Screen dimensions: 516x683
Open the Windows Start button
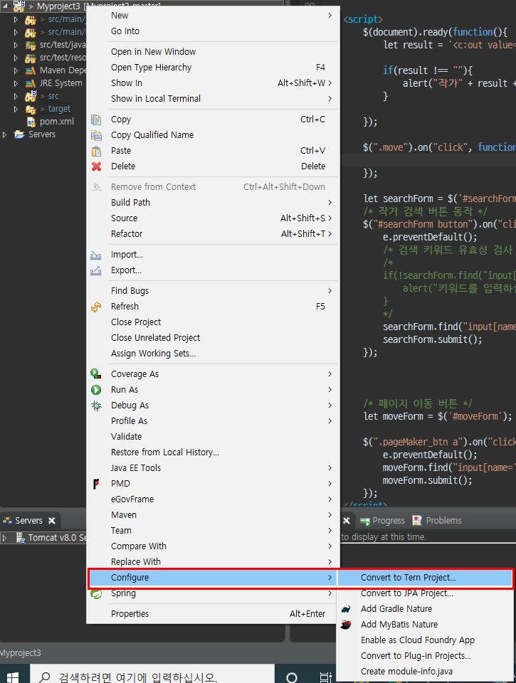point(13,677)
